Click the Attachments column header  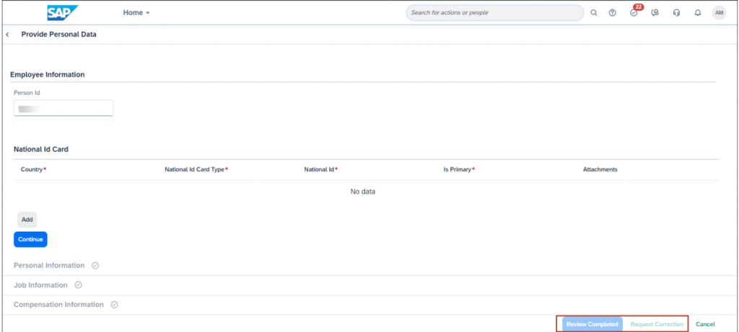[600, 170]
